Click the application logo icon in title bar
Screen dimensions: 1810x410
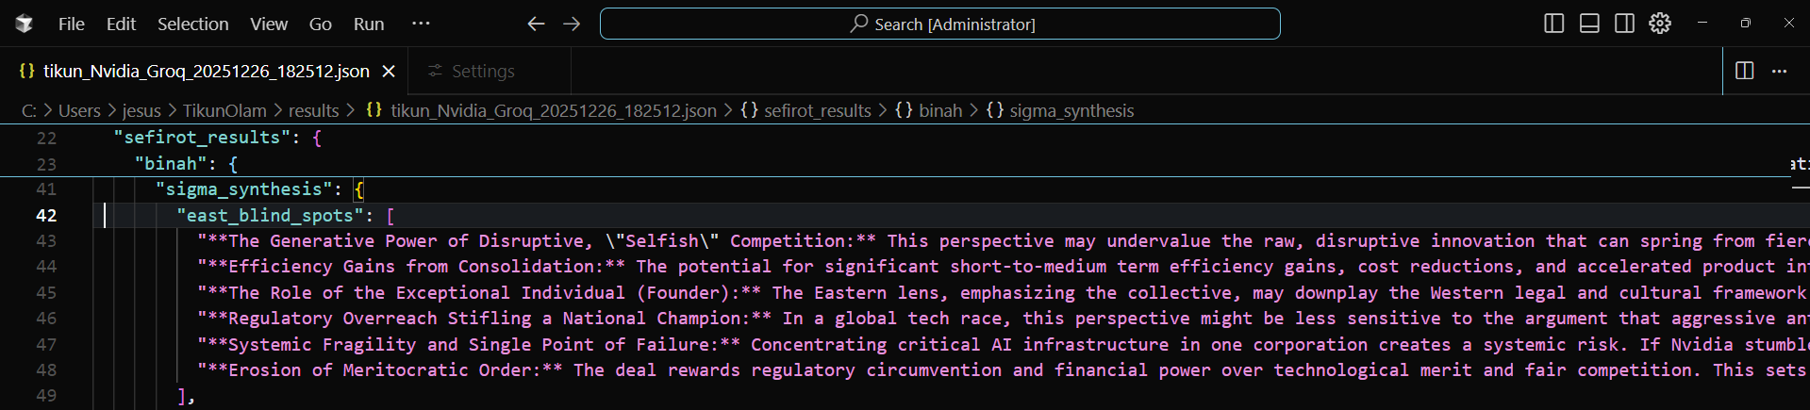point(25,24)
